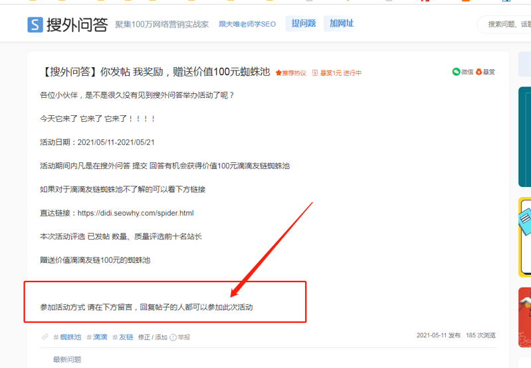Open the #蜘蛛池 tag
Screen dimensions: 531x368
coord(67,337)
